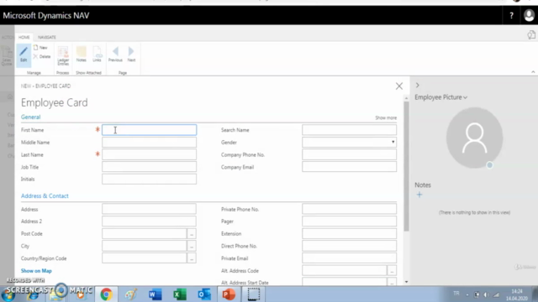Focus the Company Phone No. field

pos(350,154)
